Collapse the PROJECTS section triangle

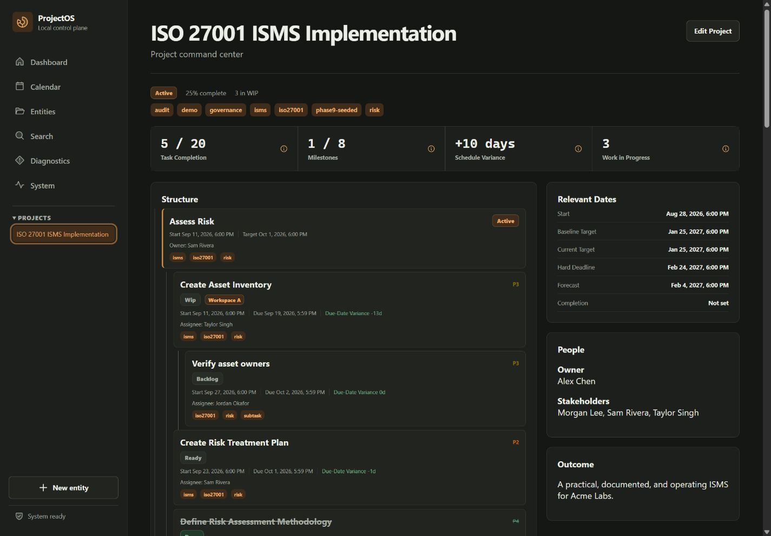click(14, 218)
